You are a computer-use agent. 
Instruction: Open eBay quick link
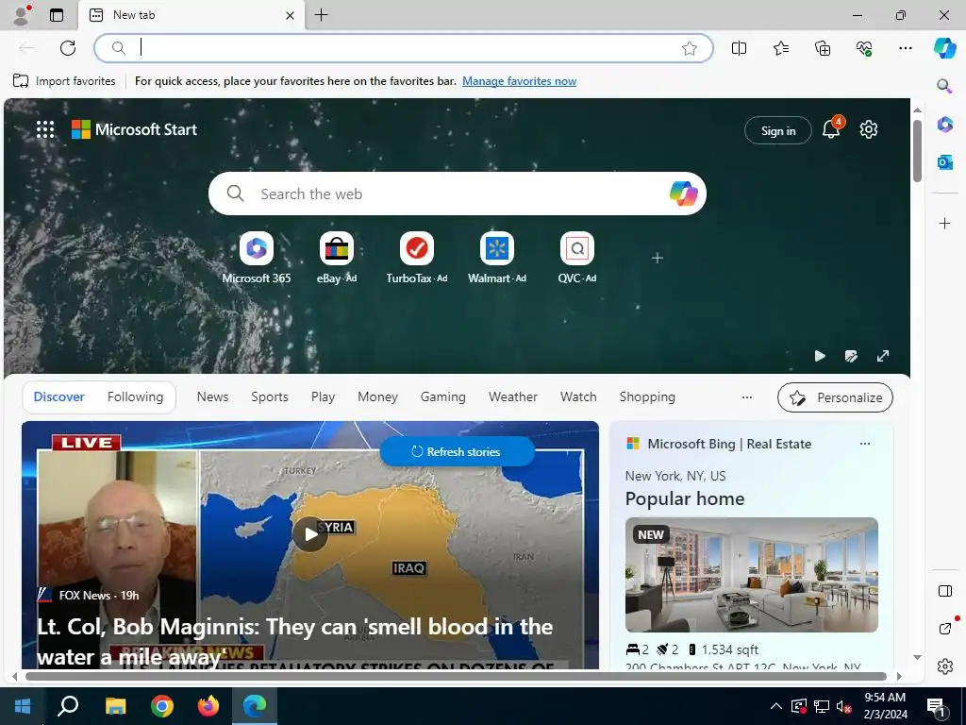click(x=337, y=258)
